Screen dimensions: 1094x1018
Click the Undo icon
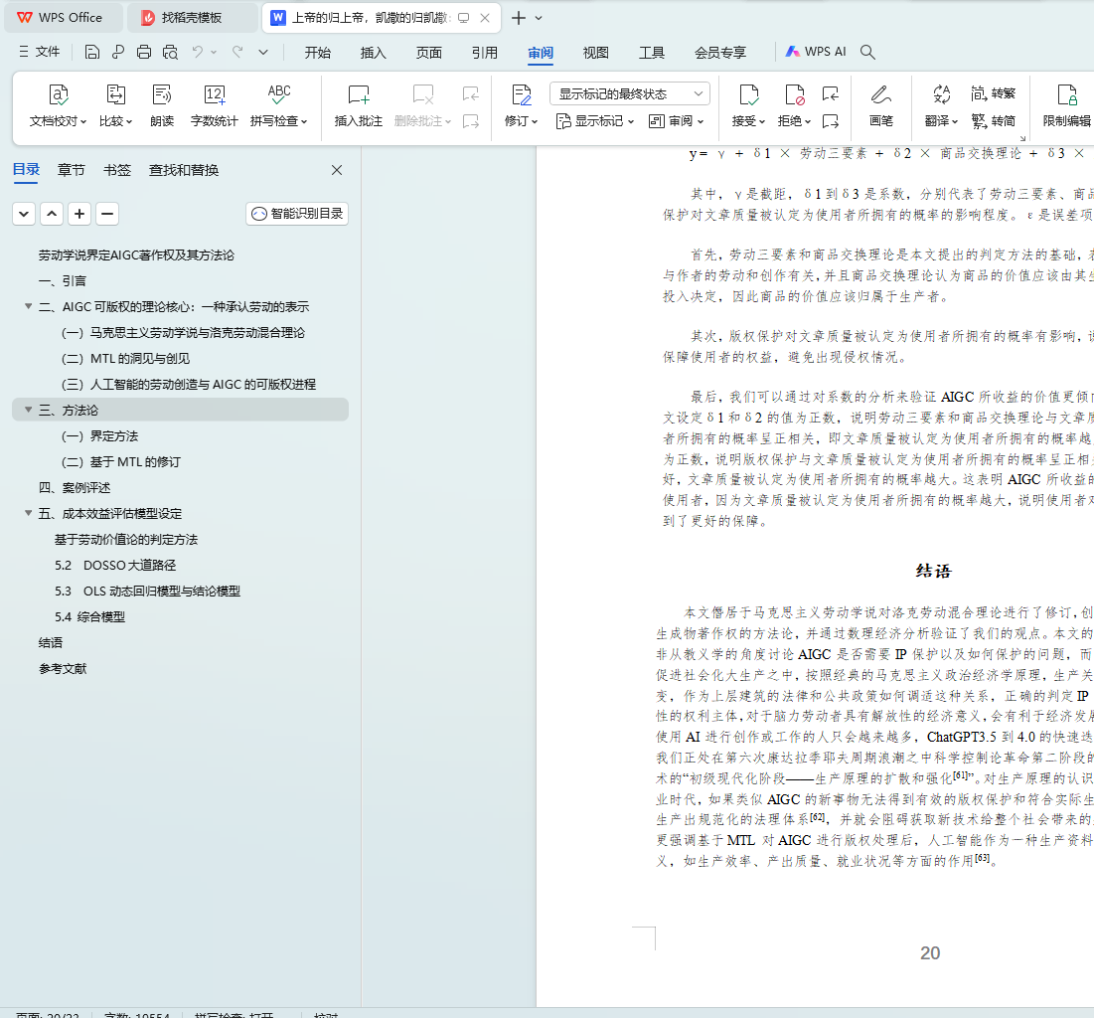tap(198, 52)
